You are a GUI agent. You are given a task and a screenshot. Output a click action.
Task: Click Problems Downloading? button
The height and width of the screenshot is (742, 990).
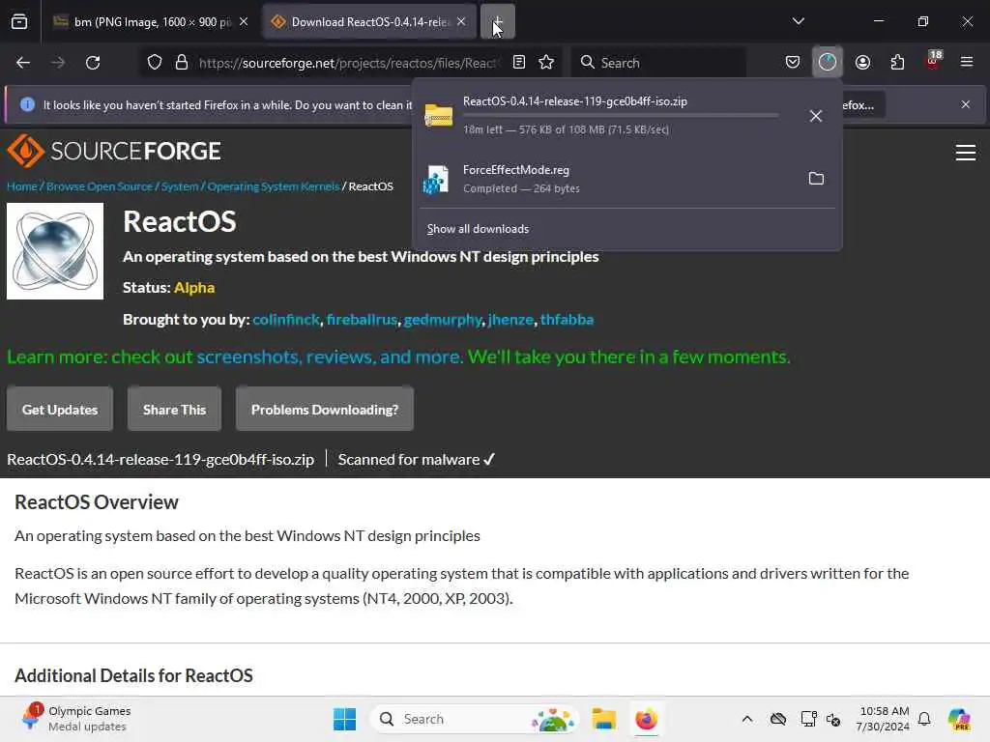[325, 410]
